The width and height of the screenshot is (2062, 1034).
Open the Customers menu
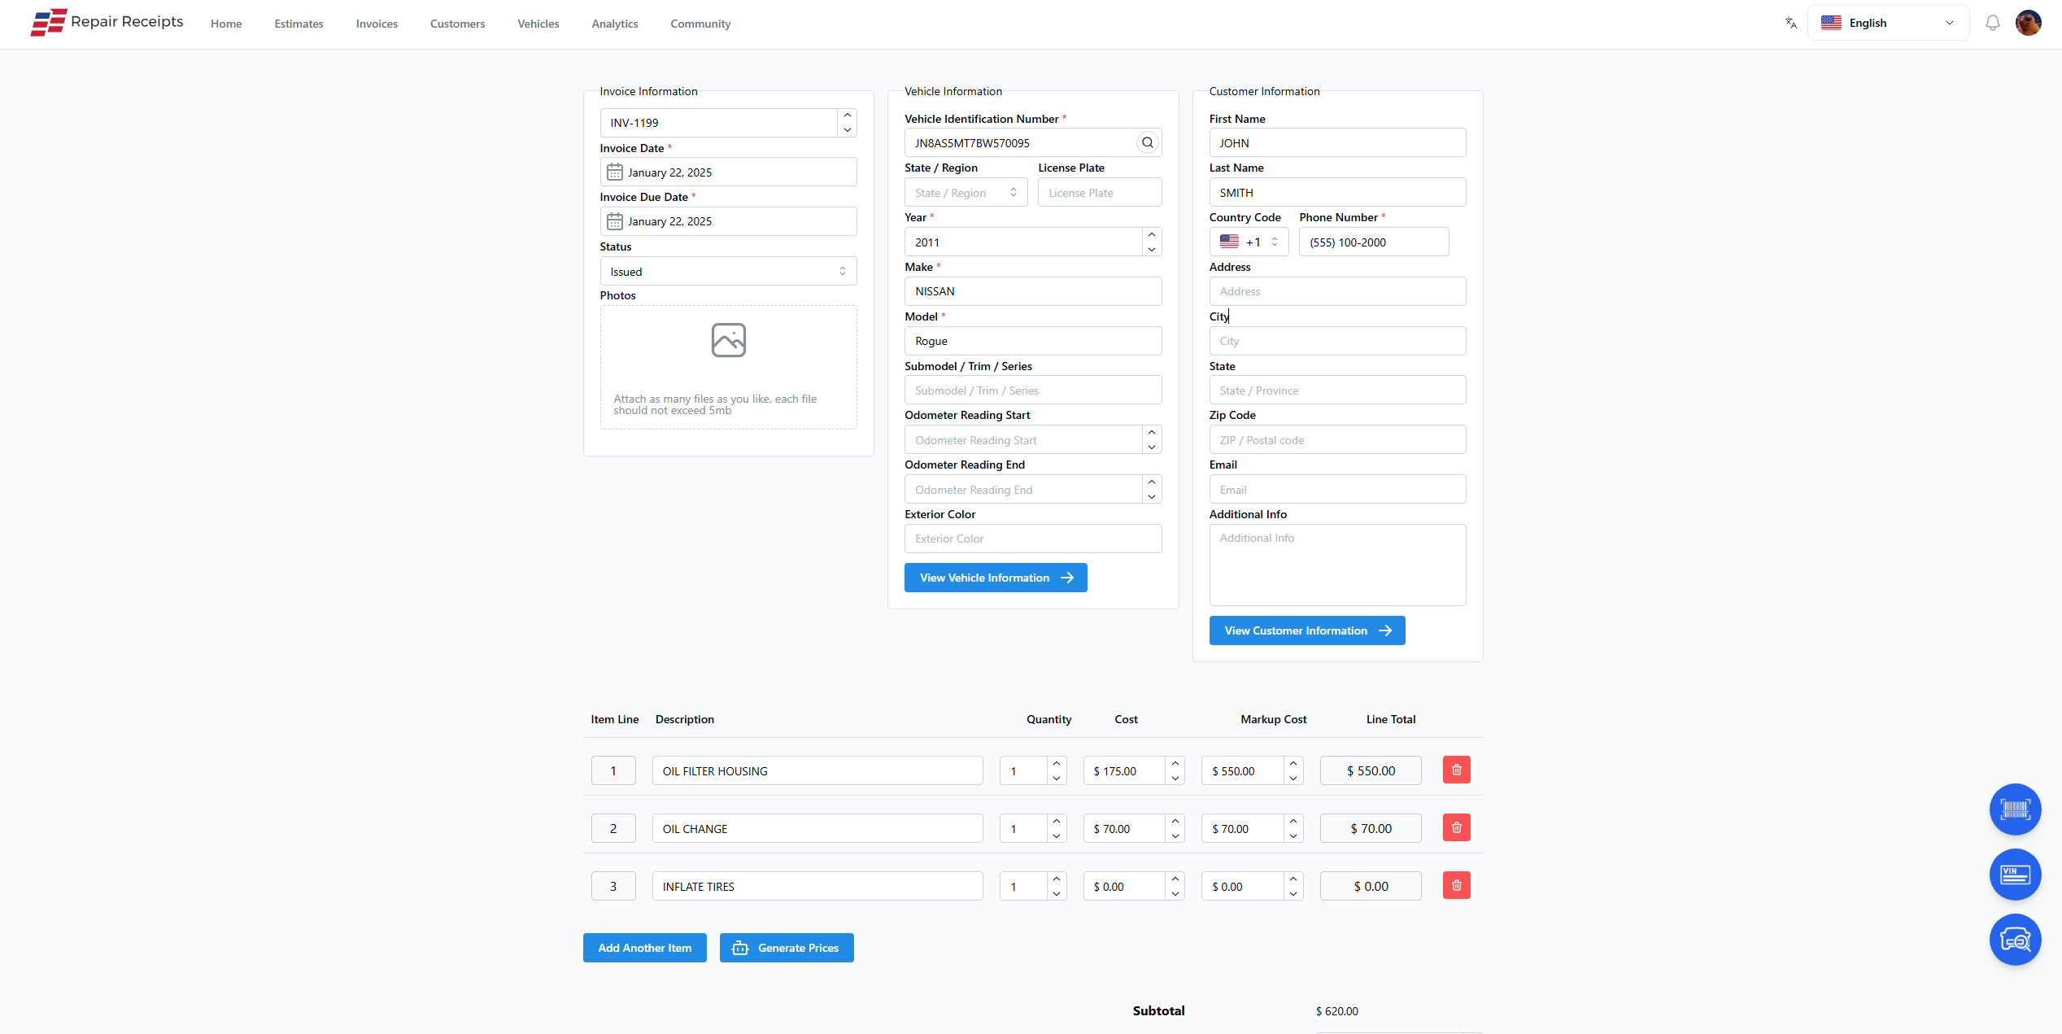click(457, 24)
